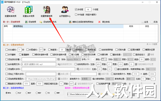Click 智能编辑裁切区域 scissors icon
Viewport: 161px width, 101px height.
[x=76, y=84]
